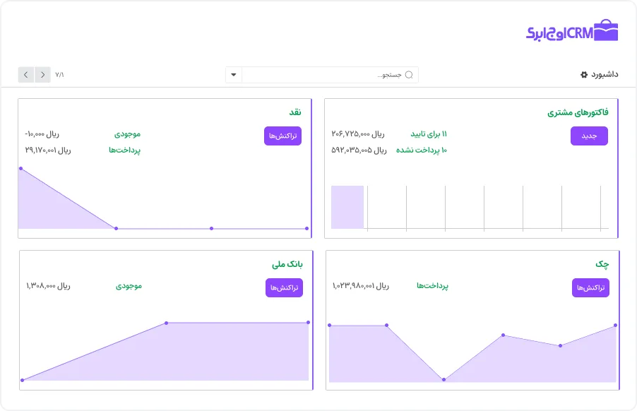The height and width of the screenshot is (411, 637).
Task: Select پرداخت‌ها link in the چک card
Action: click(432, 286)
